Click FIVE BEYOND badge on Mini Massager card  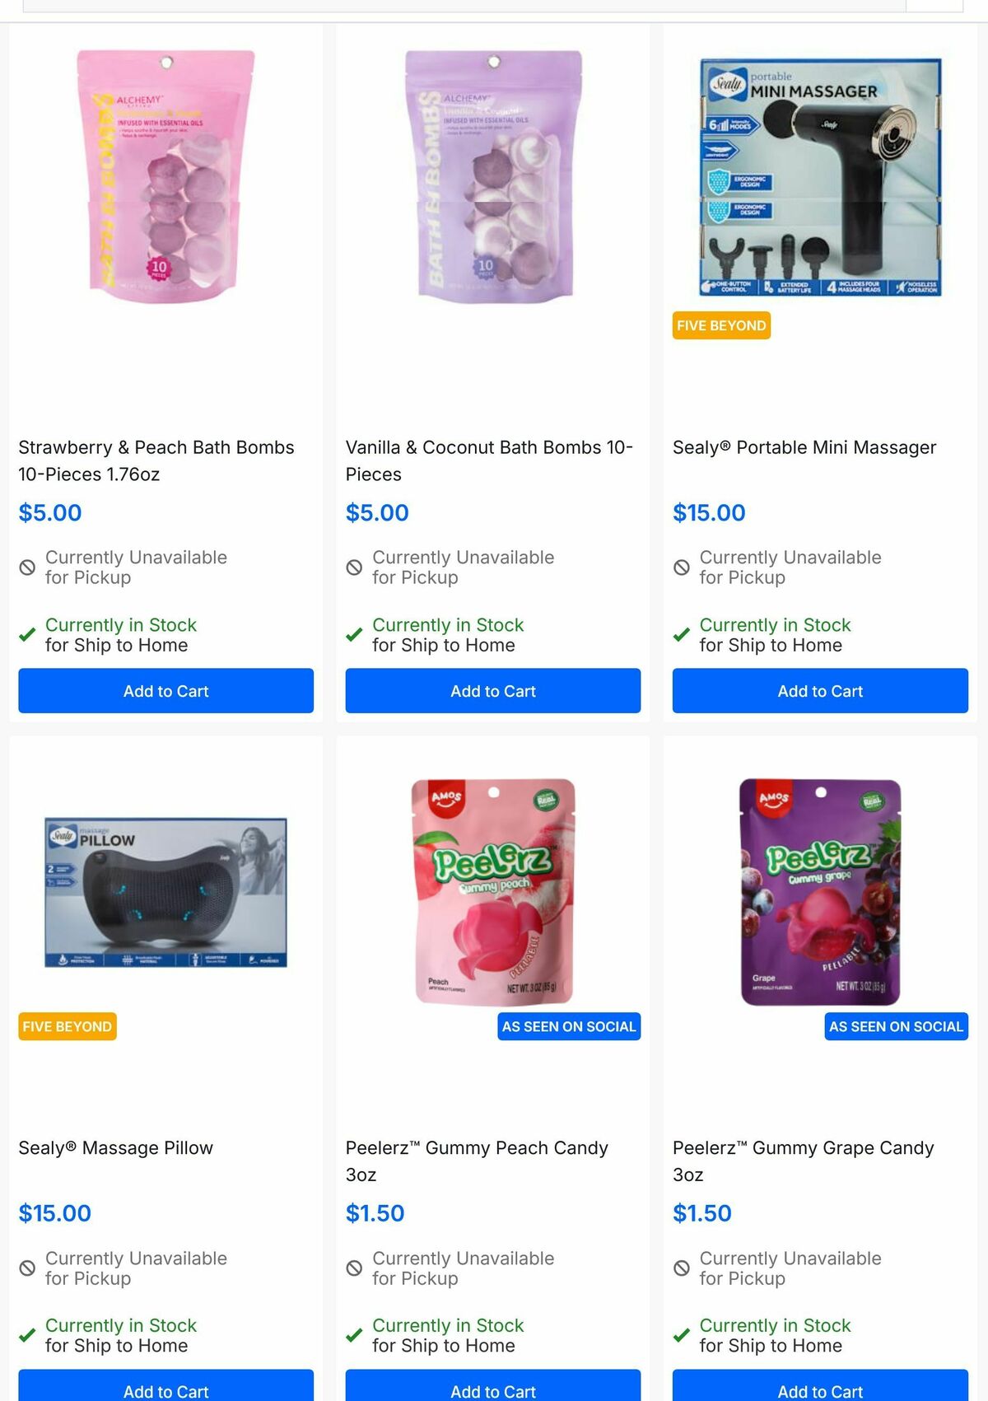point(720,325)
